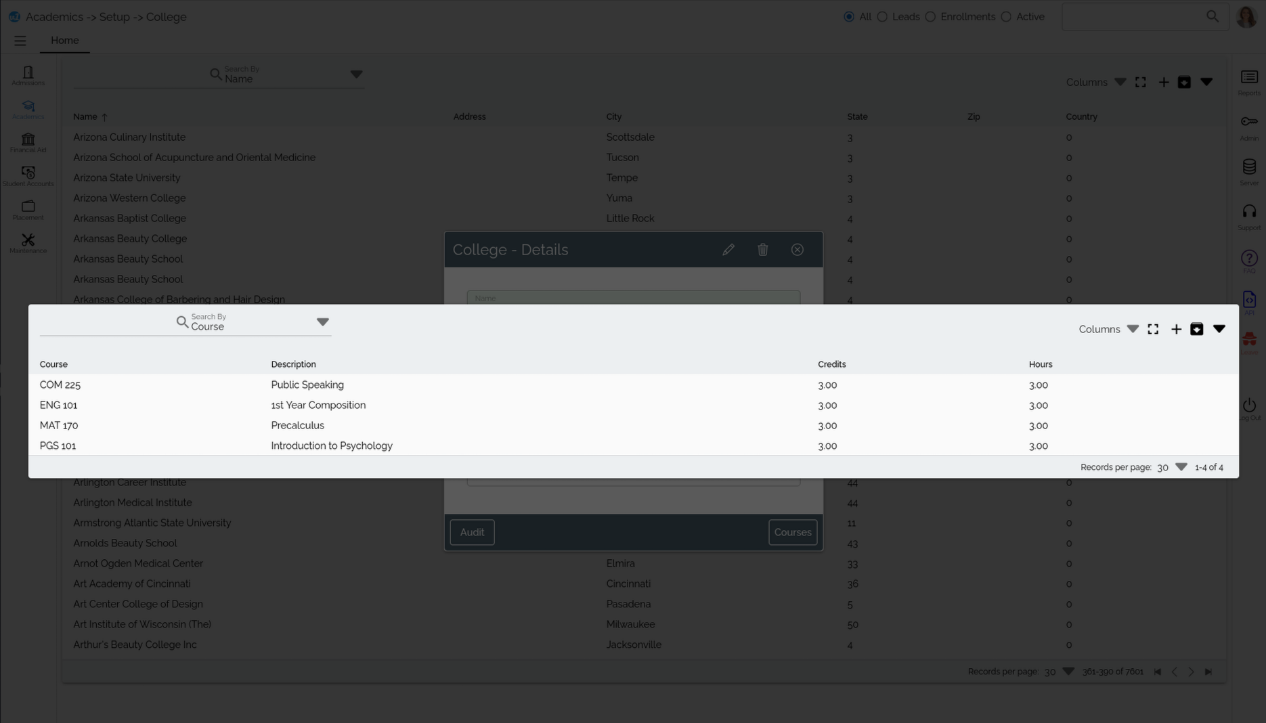Open the Search By Course dropdown
The width and height of the screenshot is (1266, 723).
(x=324, y=322)
